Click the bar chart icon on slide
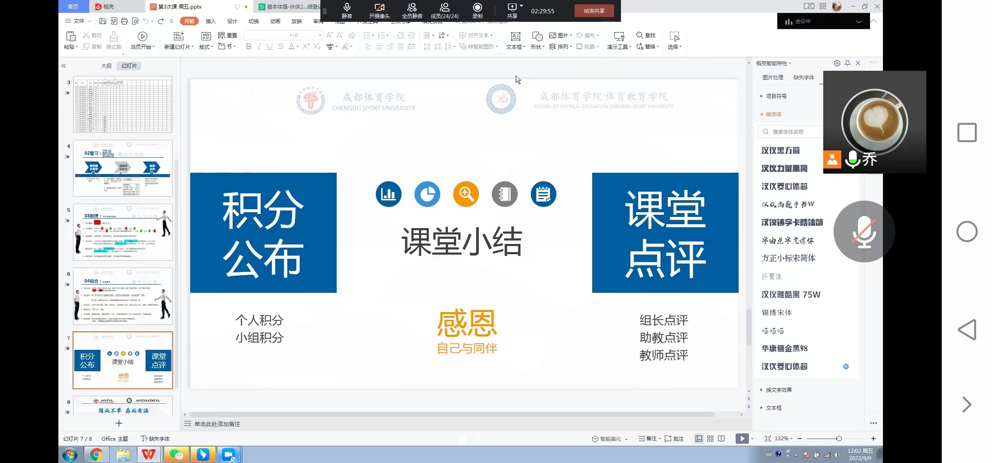The width and height of the screenshot is (992, 463). [389, 194]
